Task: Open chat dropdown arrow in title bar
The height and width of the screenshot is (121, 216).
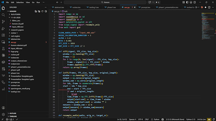Action: point(153,2)
